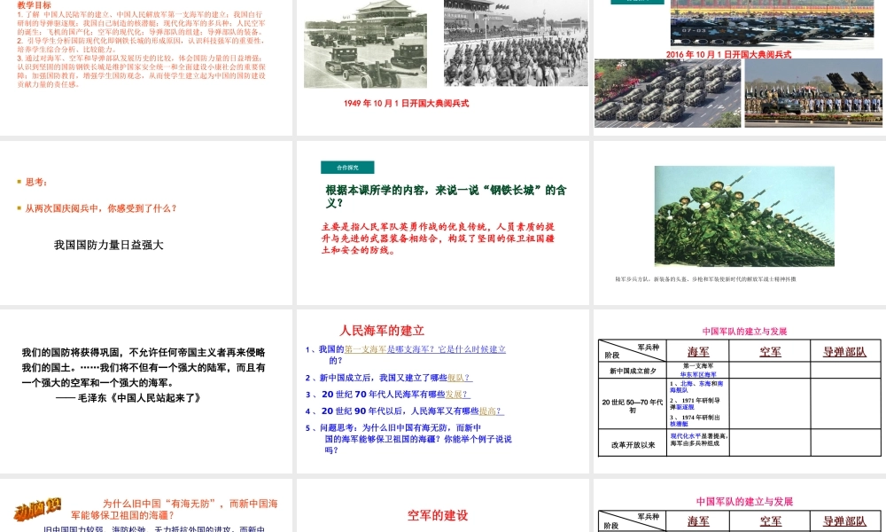Select the green-uniform infantry formation photo
886x532 pixels.
coord(744,216)
